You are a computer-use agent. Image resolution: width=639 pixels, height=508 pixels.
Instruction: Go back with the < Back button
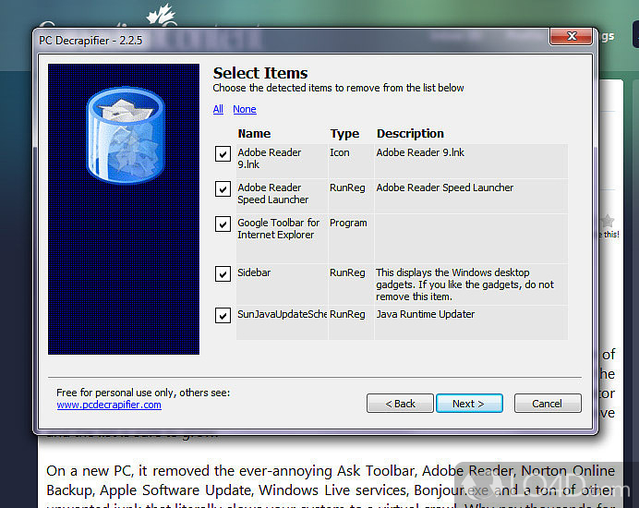coord(400,404)
